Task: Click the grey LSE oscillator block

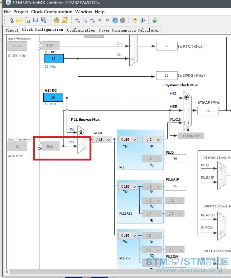Action: click(x=50, y=46)
